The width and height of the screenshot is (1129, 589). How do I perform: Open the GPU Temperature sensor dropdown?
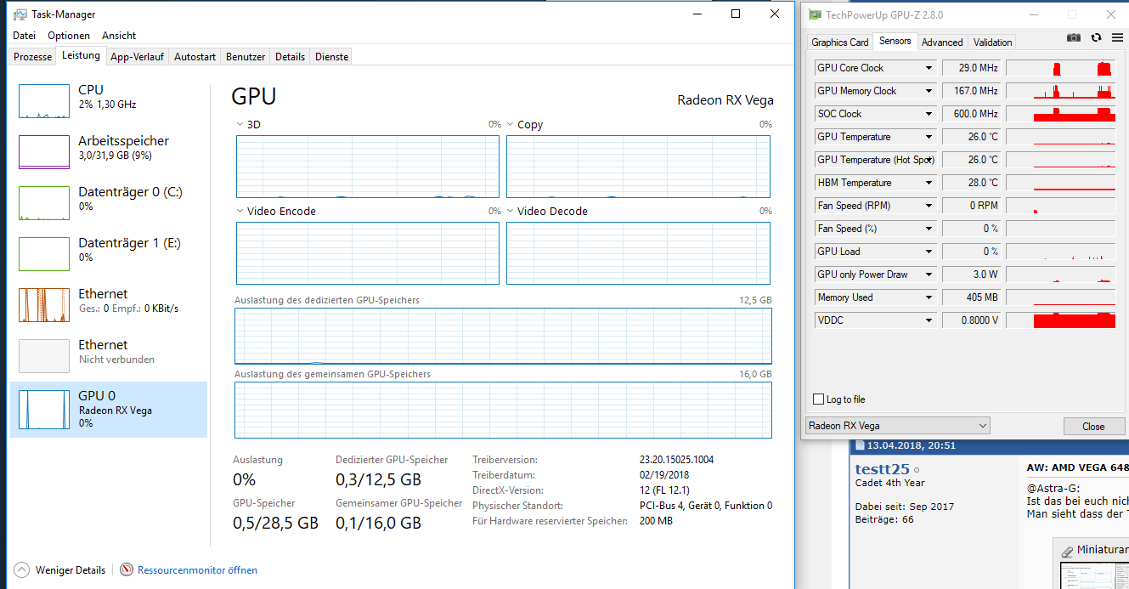click(929, 137)
